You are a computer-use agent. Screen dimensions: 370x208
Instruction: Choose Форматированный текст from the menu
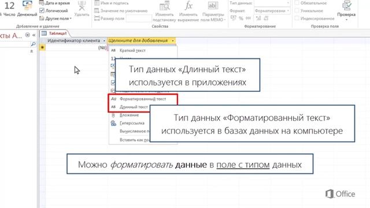(x=143, y=99)
